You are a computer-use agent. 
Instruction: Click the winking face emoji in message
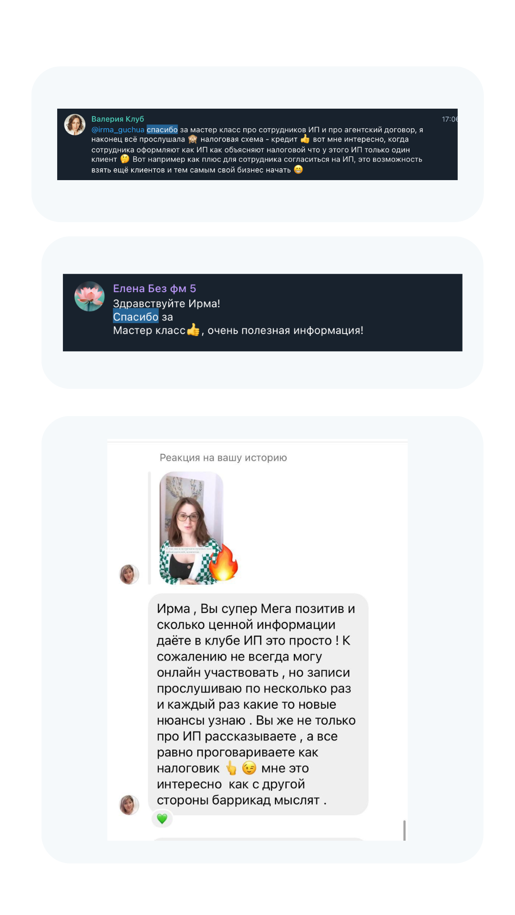pos(249,768)
